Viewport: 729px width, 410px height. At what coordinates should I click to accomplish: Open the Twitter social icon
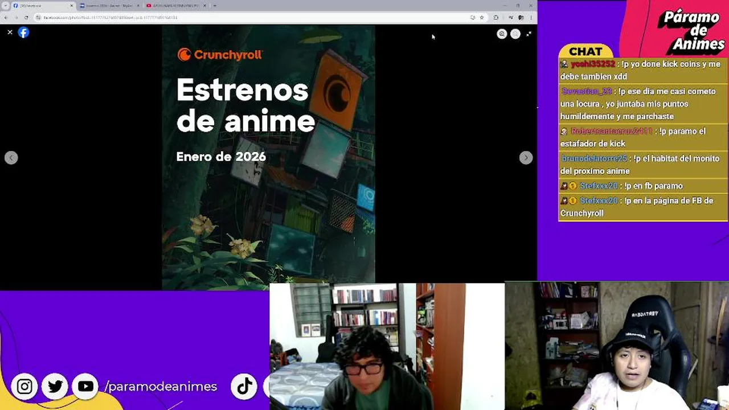click(55, 387)
